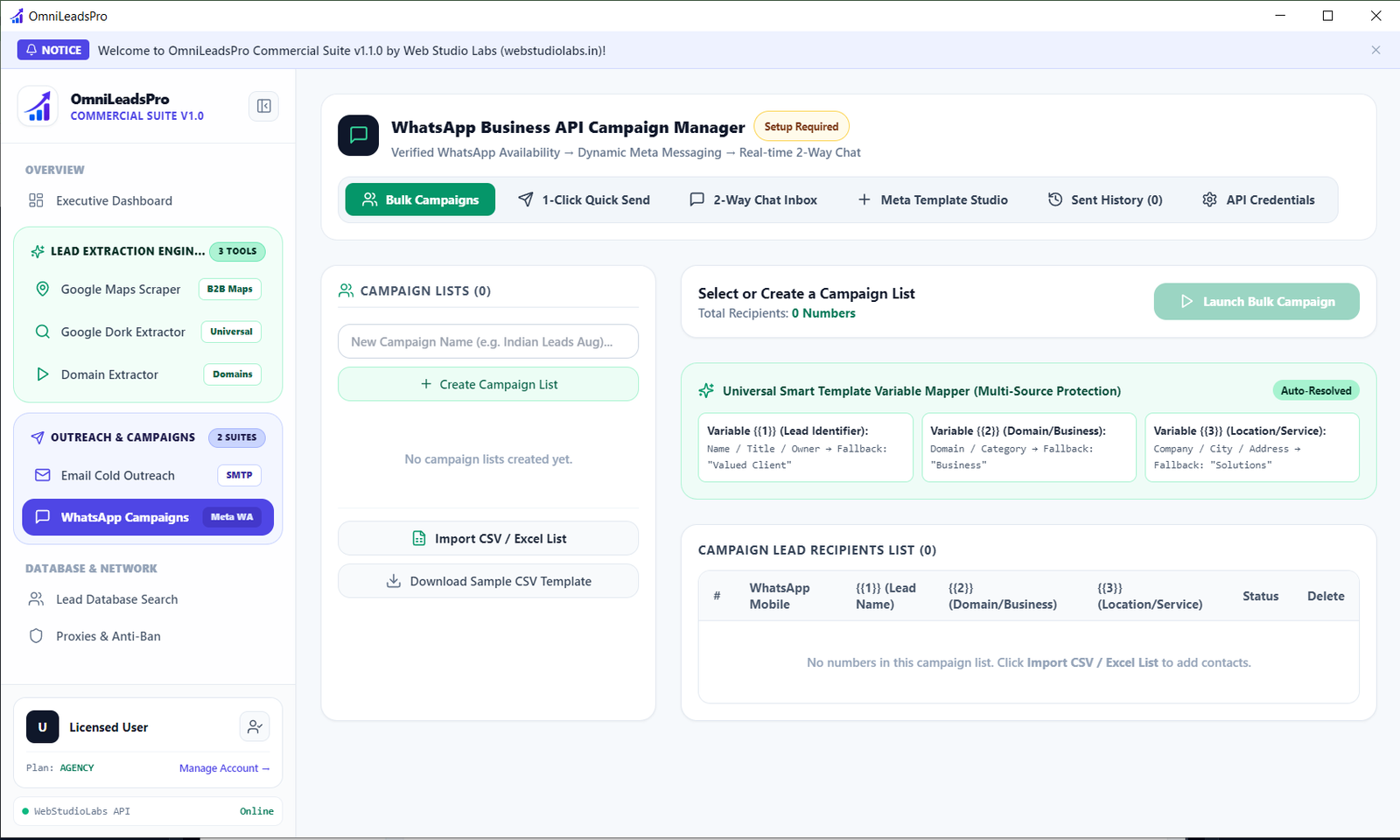Click the OmniLeadsPro logo in sidebar
1400x840 pixels.
tap(38, 106)
